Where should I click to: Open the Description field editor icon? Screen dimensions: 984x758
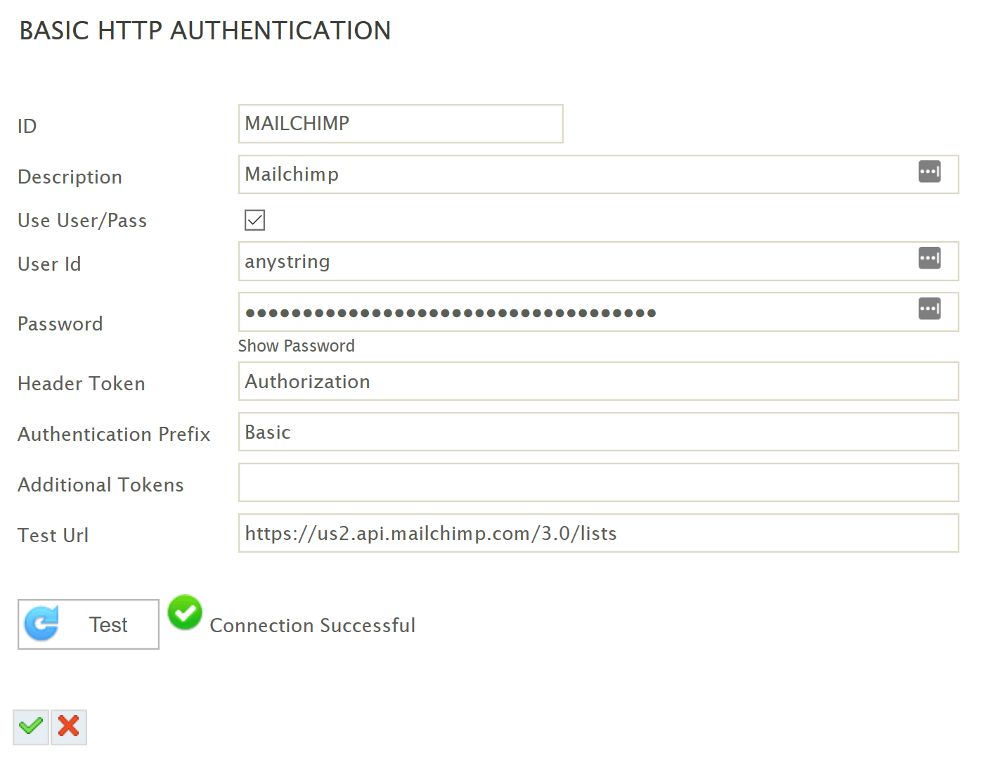coord(929,171)
